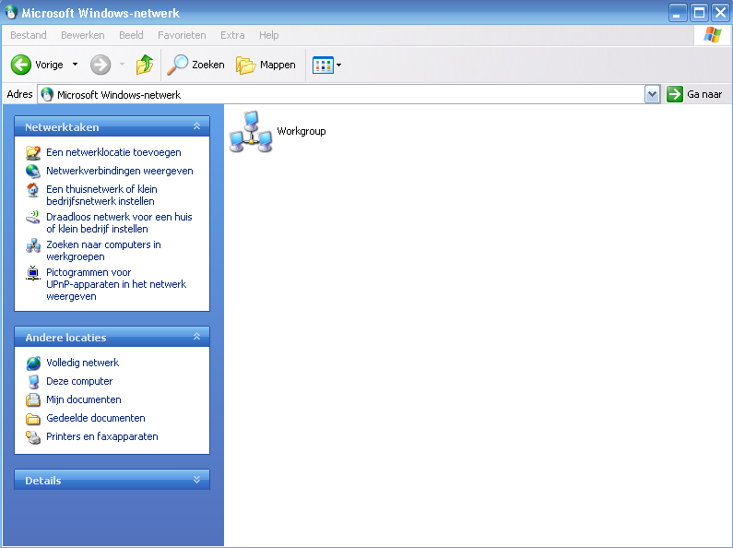Click the address field text Microsoft Windows-netwerk

pos(119,95)
